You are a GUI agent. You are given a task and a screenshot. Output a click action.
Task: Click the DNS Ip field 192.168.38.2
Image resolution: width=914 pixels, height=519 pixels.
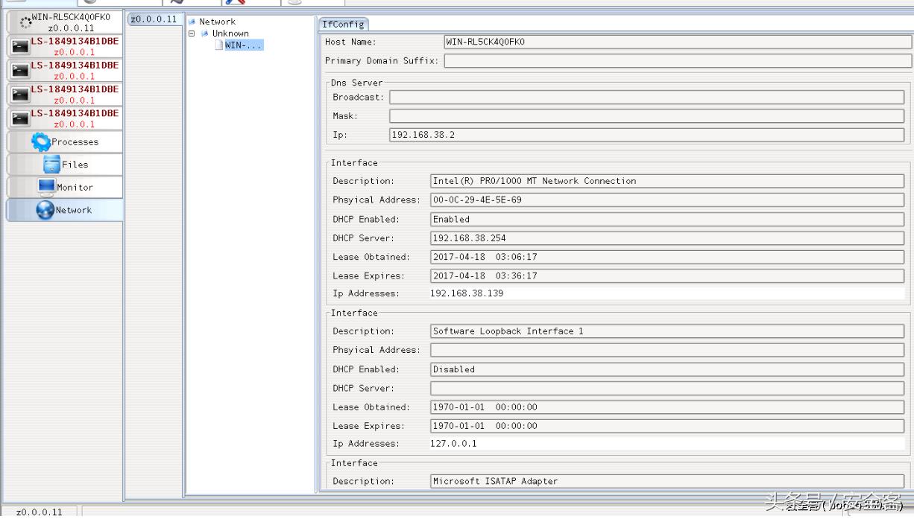point(646,136)
